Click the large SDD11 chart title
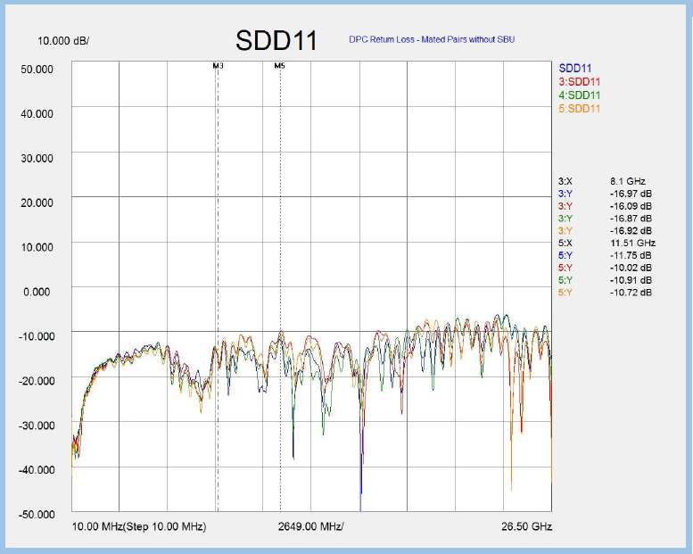693x554 pixels. click(x=277, y=40)
